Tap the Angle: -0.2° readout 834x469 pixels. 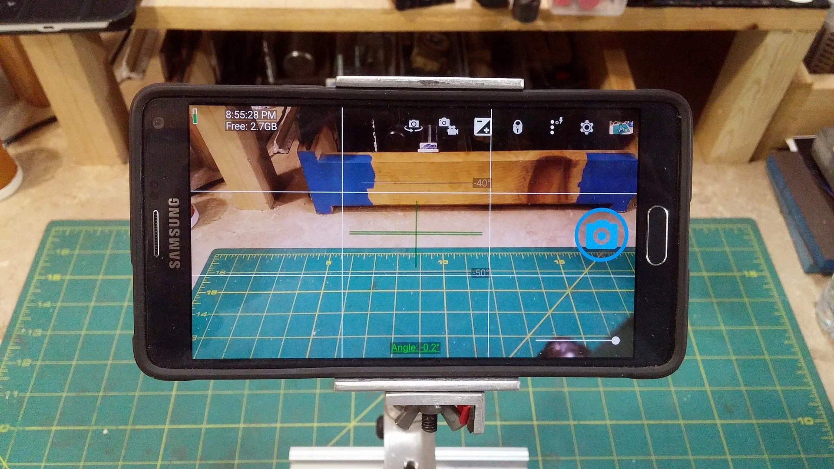tap(415, 347)
